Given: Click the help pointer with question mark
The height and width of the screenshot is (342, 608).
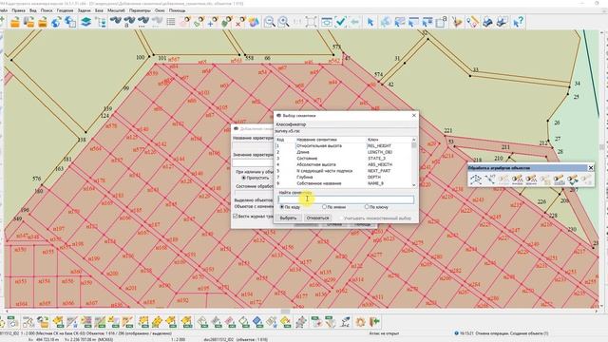Looking at the screenshot, I should click(518, 22).
